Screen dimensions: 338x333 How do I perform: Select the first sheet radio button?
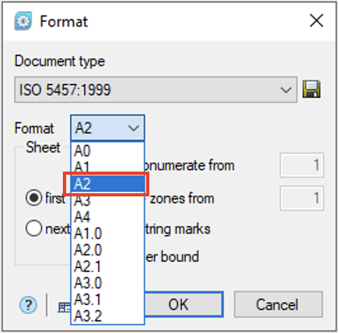pyautogui.click(x=34, y=198)
